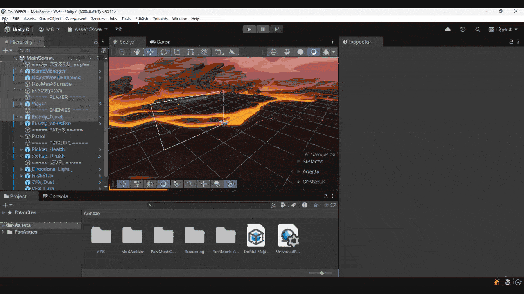Open the Undo History clock icon
Screen dimensions: 524x294
[x=463, y=29]
